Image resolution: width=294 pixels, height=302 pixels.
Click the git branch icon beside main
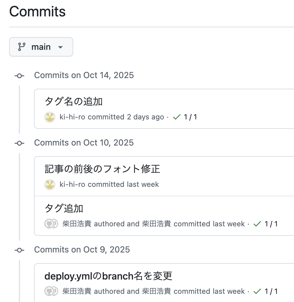click(x=22, y=47)
